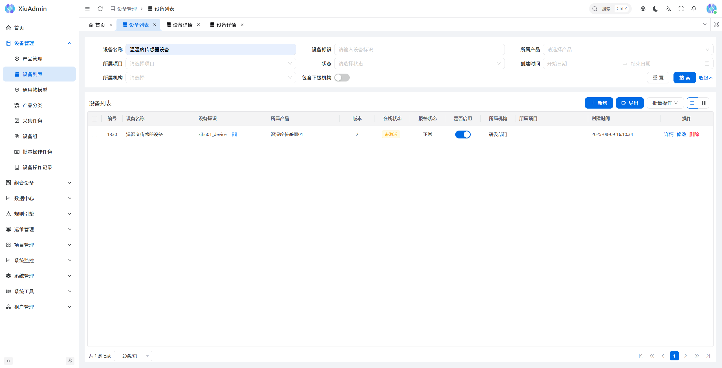This screenshot has width=722, height=368.
Task: Click the refresh icon in the header
Action: 100,9
